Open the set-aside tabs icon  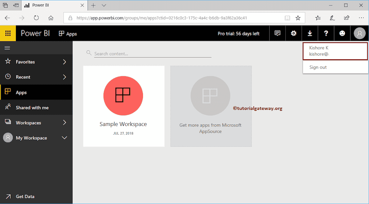pyautogui.click(x=5, y=5)
